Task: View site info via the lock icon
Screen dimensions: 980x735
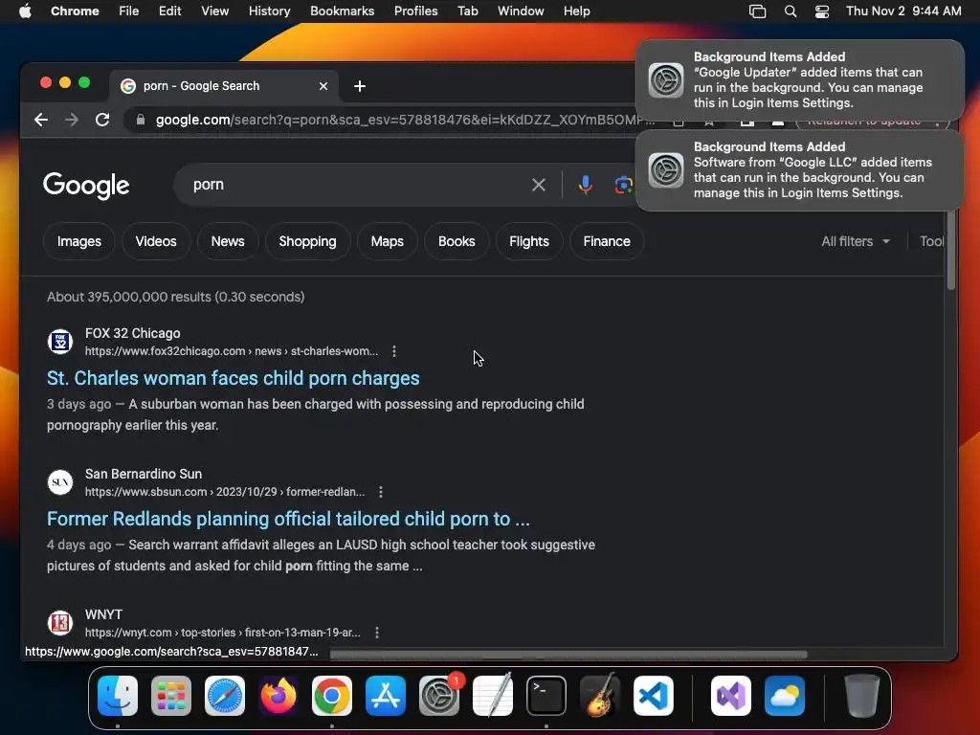Action: point(141,120)
